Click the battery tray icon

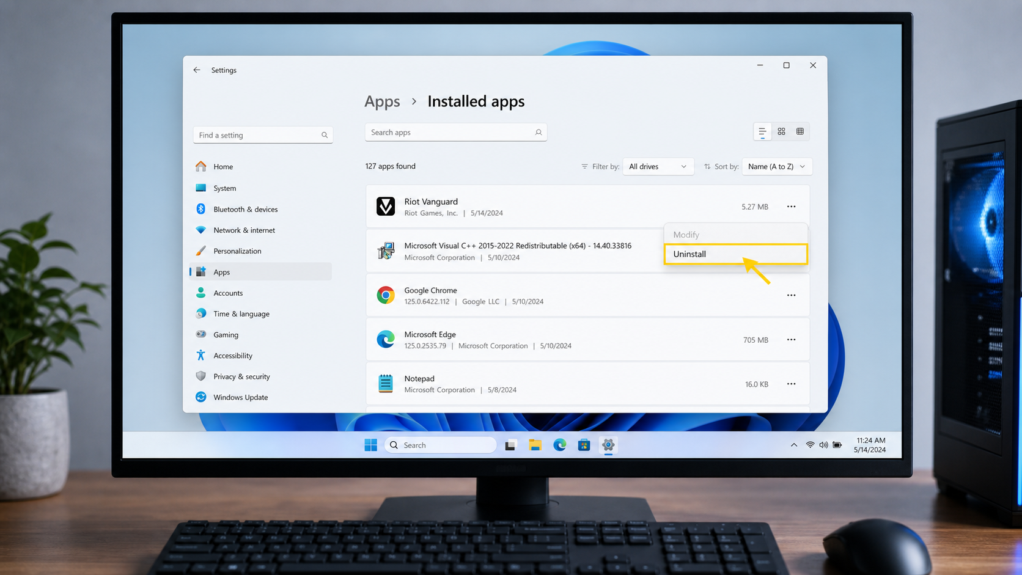pyautogui.click(x=837, y=445)
